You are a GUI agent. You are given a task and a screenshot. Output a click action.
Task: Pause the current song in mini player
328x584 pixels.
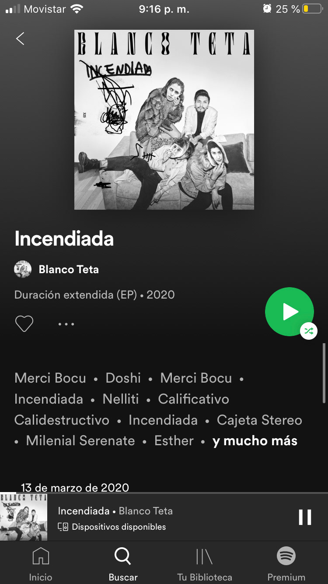click(305, 517)
